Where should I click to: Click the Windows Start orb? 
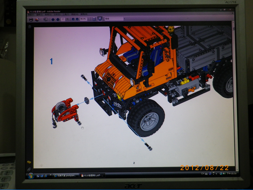point(31,176)
